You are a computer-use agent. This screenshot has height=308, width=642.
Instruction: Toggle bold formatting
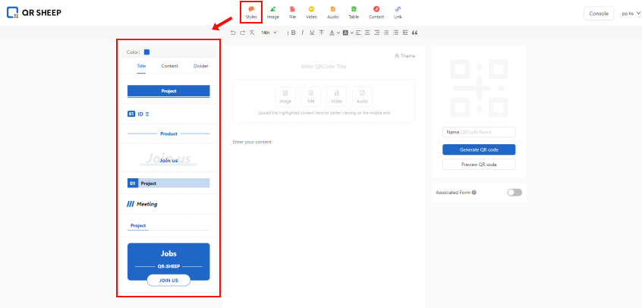[x=293, y=33]
